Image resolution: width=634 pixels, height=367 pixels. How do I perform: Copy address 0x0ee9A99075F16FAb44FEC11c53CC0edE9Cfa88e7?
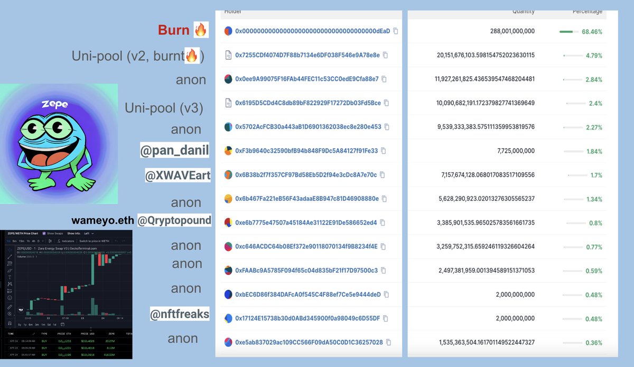(x=384, y=79)
